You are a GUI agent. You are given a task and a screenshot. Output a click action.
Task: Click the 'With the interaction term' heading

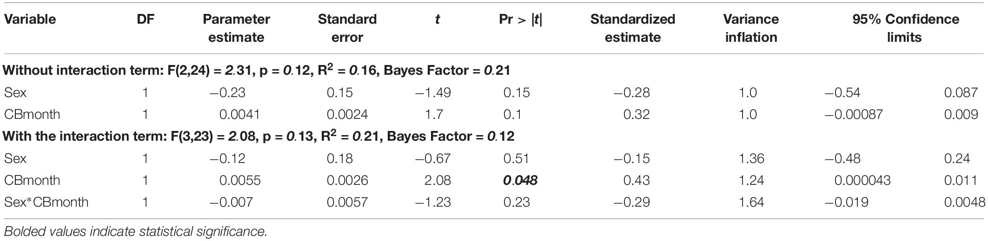(x=259, y=136)
